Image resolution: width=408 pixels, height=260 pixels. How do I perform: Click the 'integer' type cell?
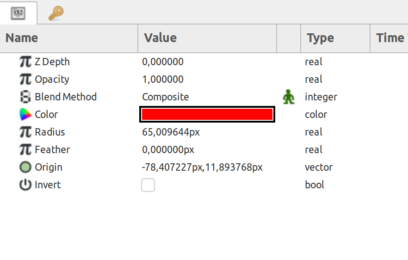pyautogui.click(x=321, y=97)
